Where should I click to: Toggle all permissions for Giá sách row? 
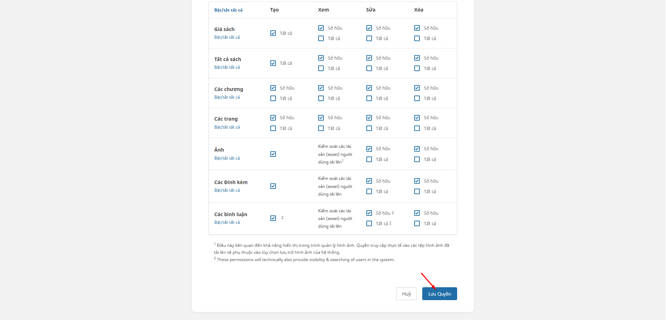pyautogui.click(x=227, y=37)
